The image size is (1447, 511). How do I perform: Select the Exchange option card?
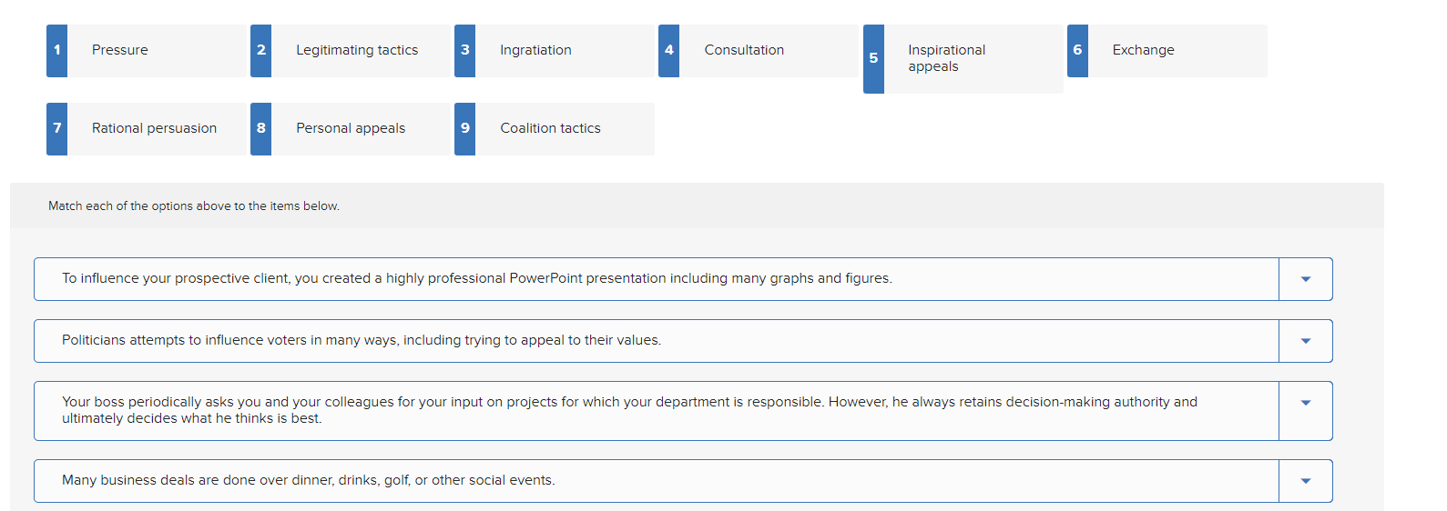[1177, 50]
